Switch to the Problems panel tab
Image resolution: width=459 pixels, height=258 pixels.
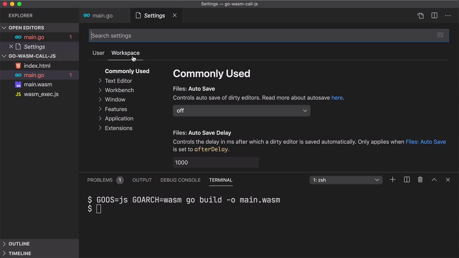(100, 180)
